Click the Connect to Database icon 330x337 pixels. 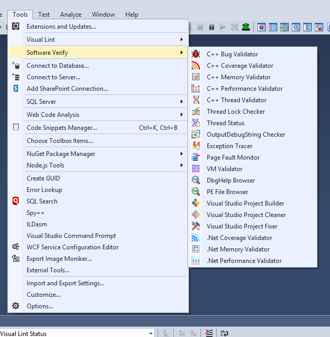point(16,65)
